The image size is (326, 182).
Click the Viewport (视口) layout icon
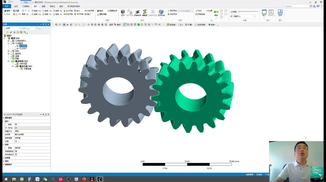pos(264,13)
